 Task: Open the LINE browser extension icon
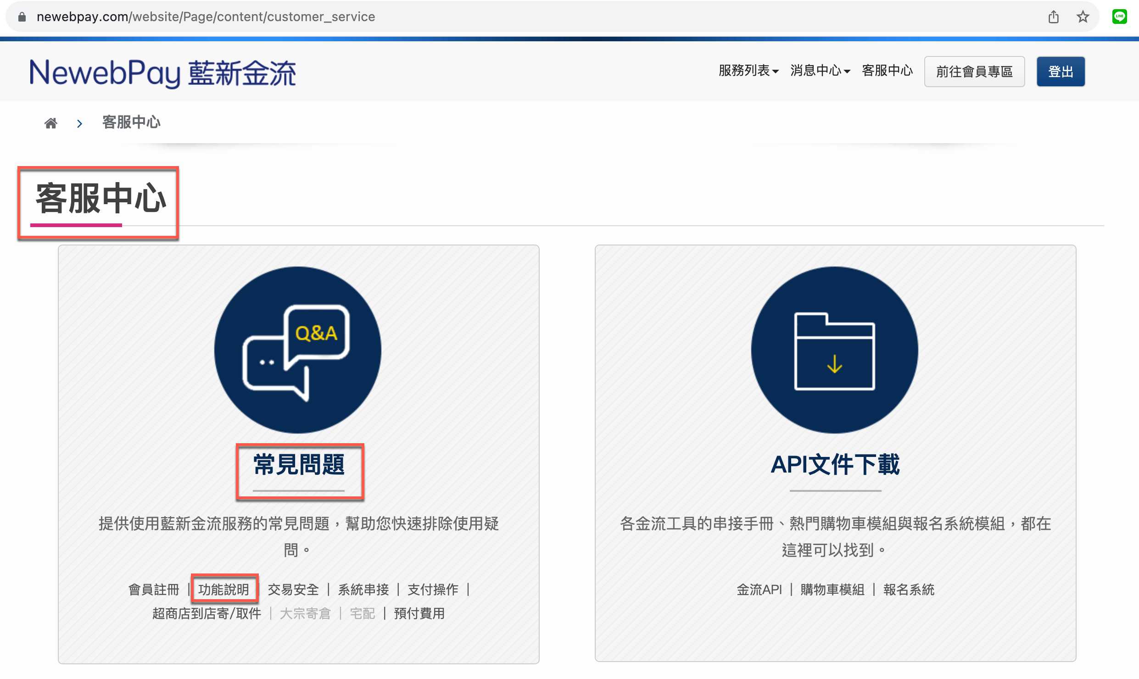(1120, 17)
